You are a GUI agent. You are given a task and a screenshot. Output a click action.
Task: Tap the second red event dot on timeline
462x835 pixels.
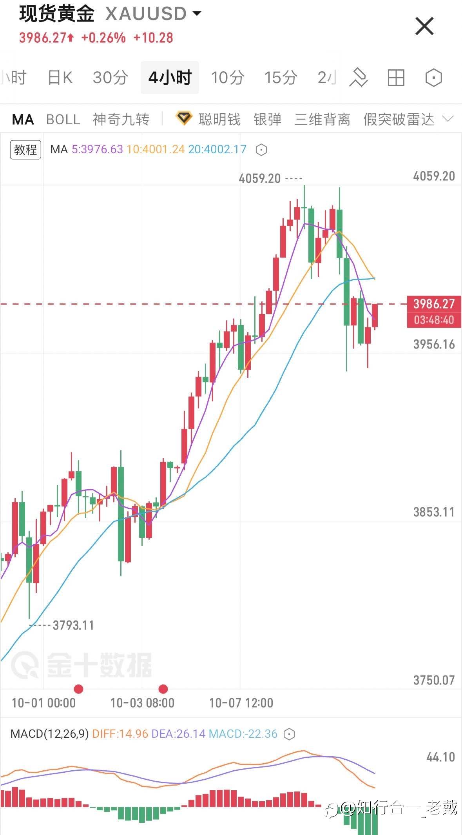[x=163, y=689]
